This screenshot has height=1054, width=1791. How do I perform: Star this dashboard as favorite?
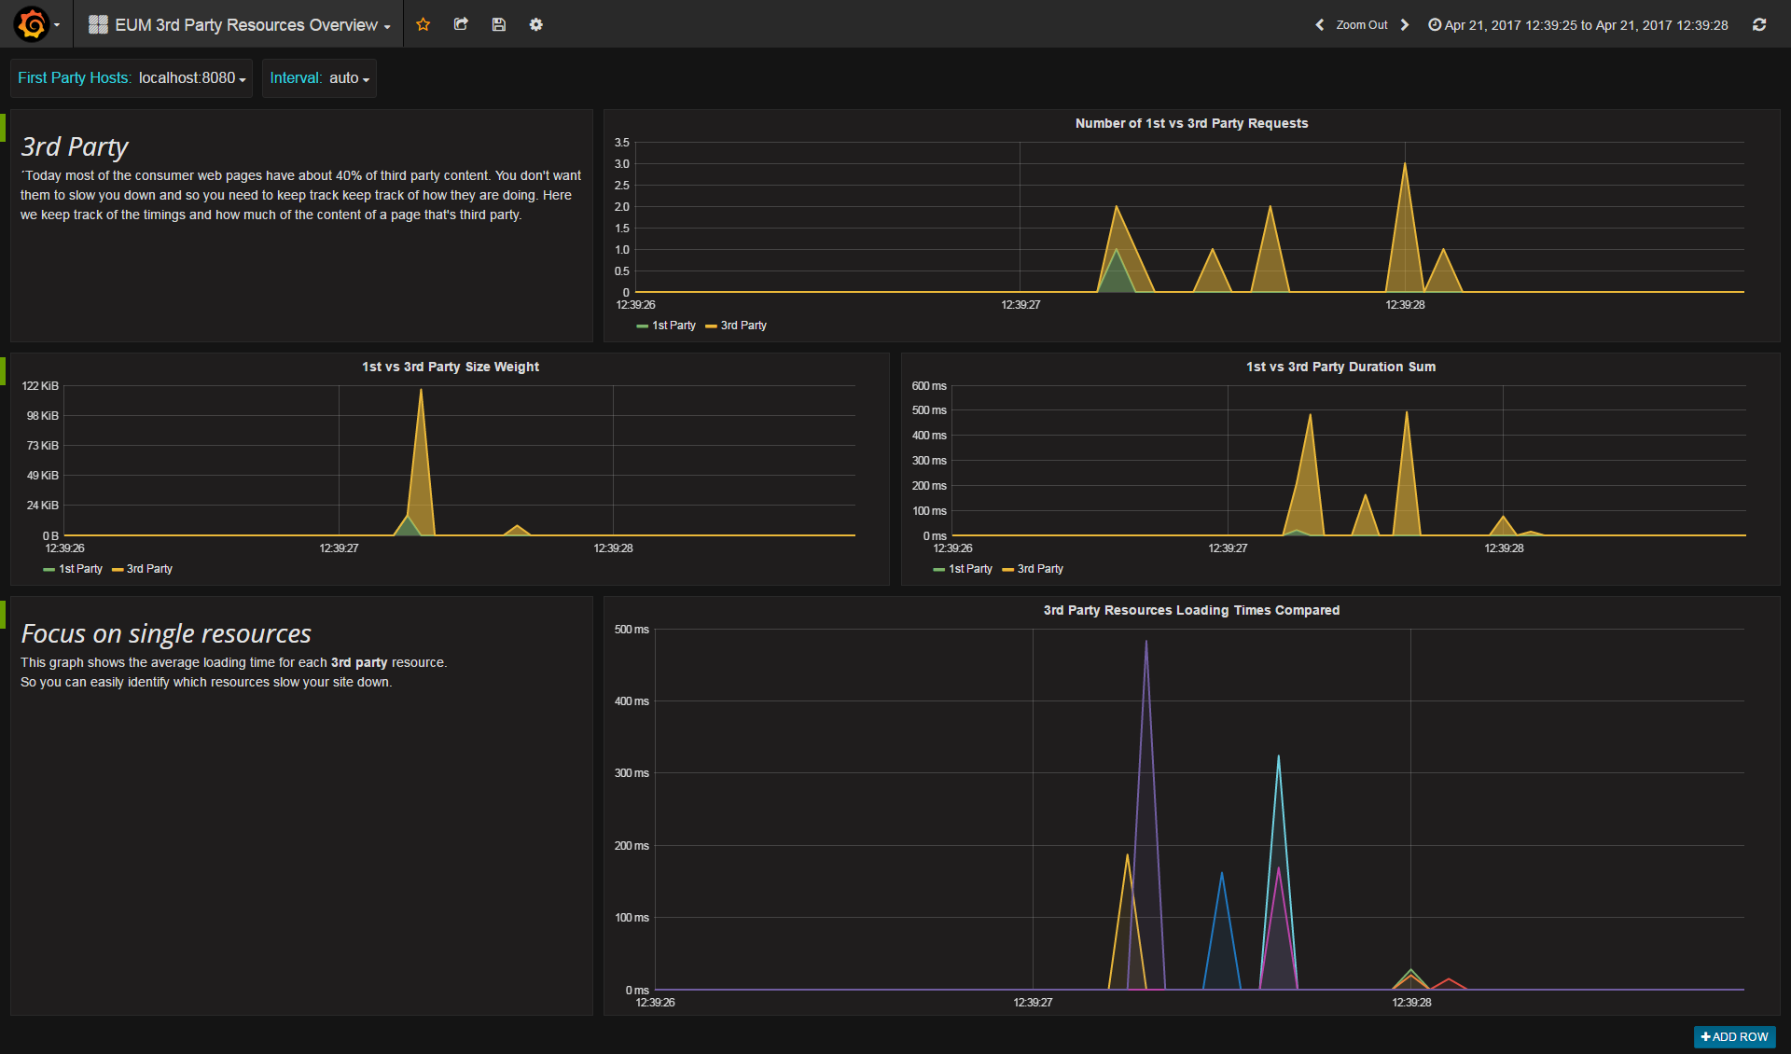coord(423,24)
